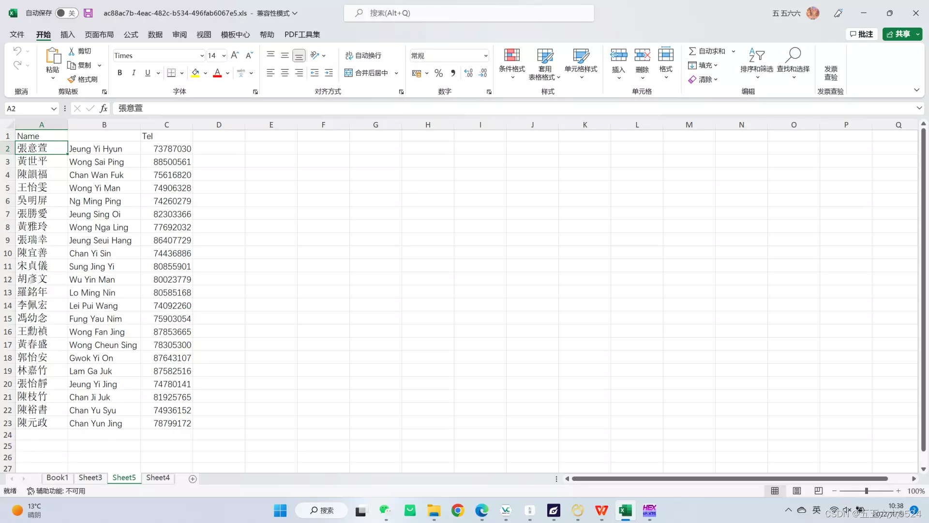Click the Comments (批注) button
The width and height of the screenshot is (929, 523).
point(862,34)
